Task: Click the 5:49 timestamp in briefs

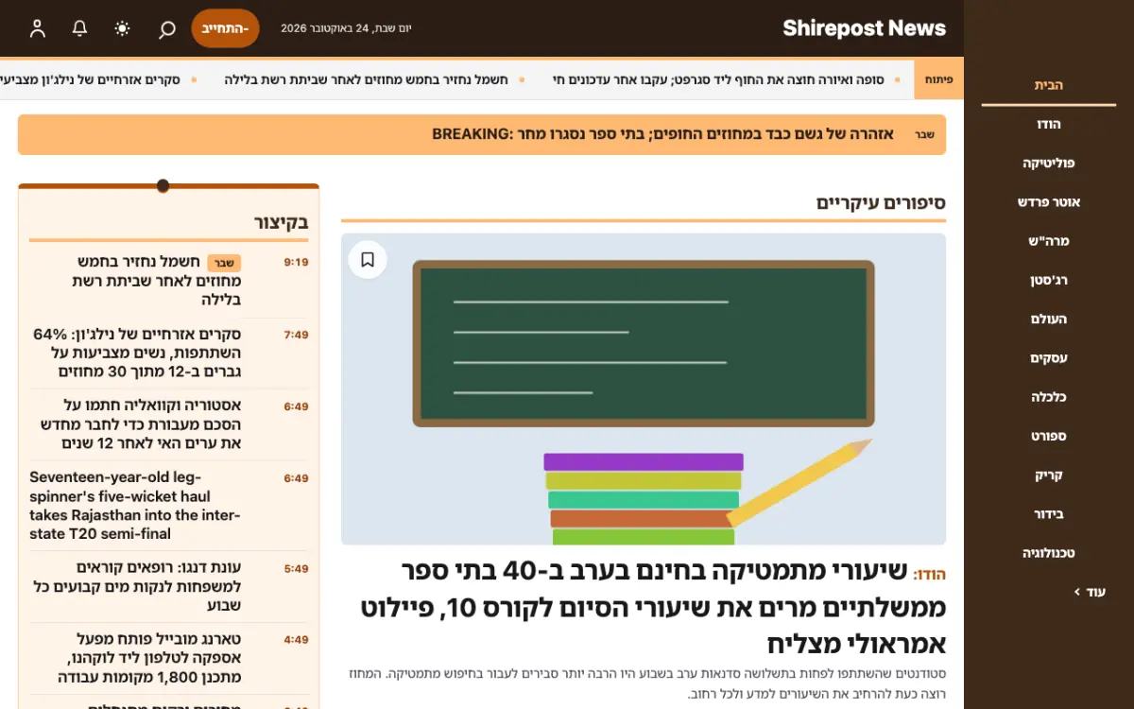Action: coord(296,569)
